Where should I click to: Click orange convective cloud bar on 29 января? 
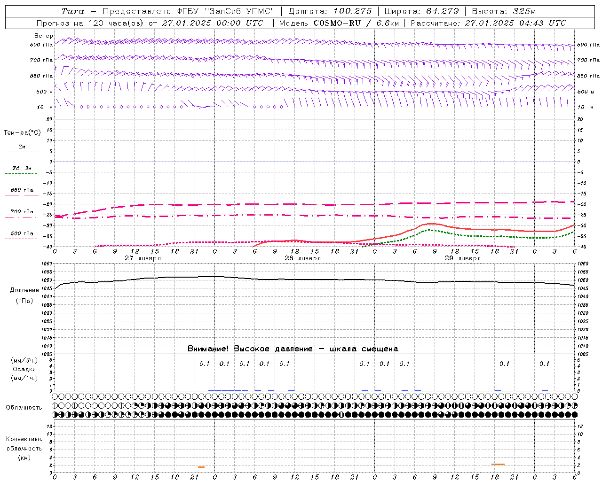498,465
